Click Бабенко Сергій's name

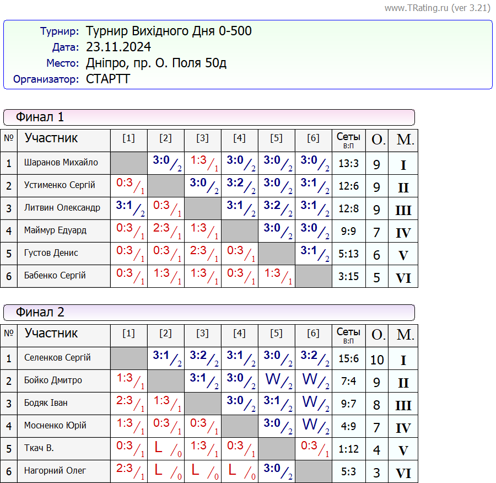tap(55, 276)
